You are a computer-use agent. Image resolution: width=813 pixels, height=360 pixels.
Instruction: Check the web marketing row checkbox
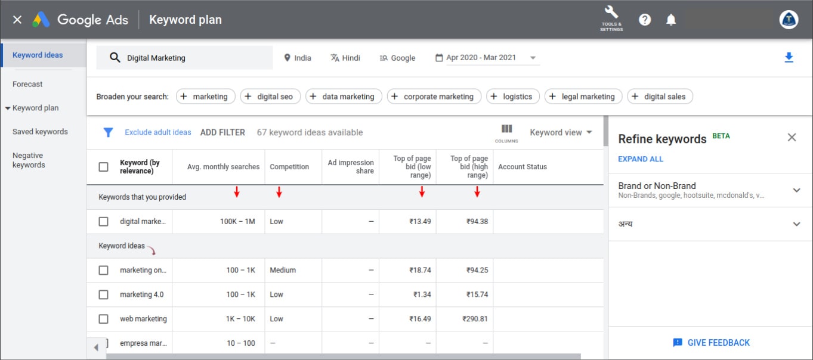coord(103,319)
